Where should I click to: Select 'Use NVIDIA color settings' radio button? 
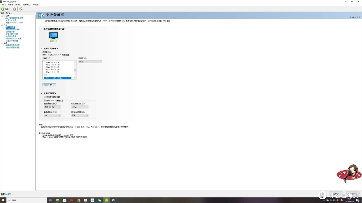[x=45, y=100]
